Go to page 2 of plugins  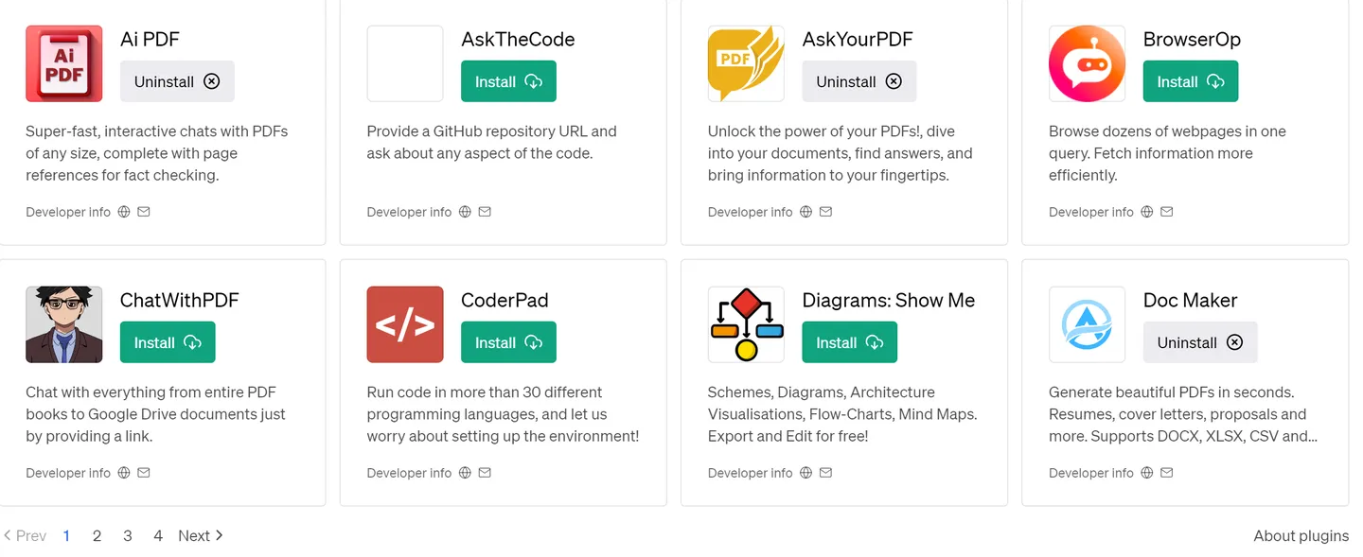point(97,535)
